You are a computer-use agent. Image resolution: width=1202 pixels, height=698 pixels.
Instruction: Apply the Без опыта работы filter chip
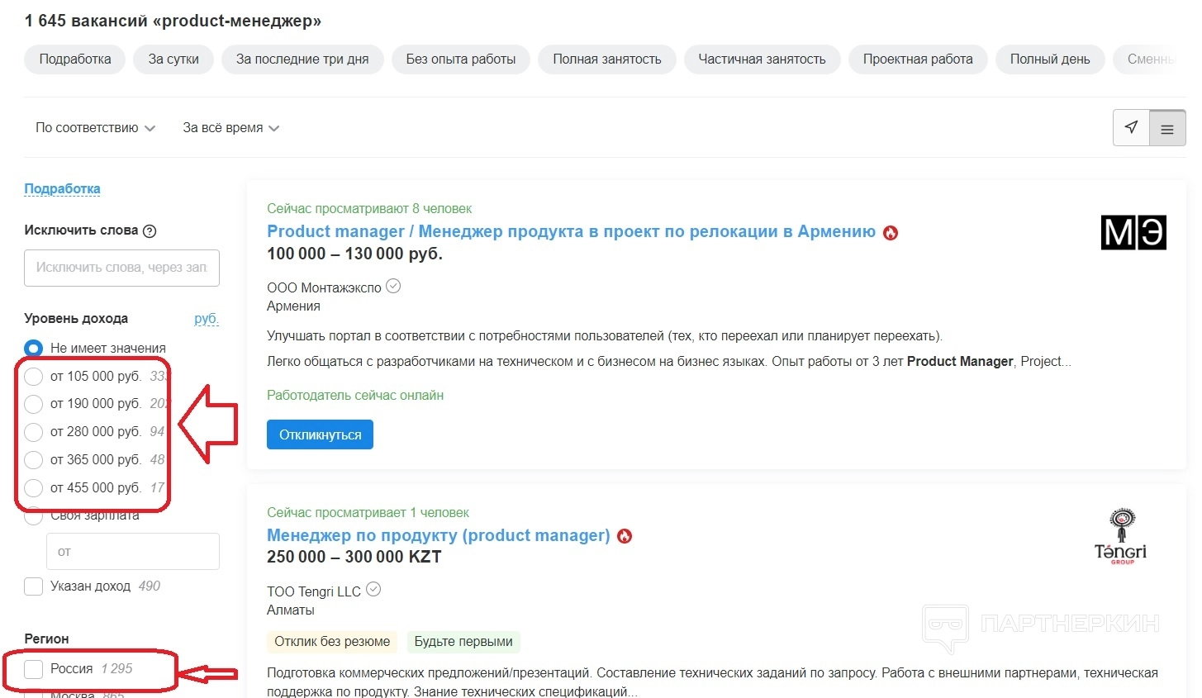(x=460, y=59)
